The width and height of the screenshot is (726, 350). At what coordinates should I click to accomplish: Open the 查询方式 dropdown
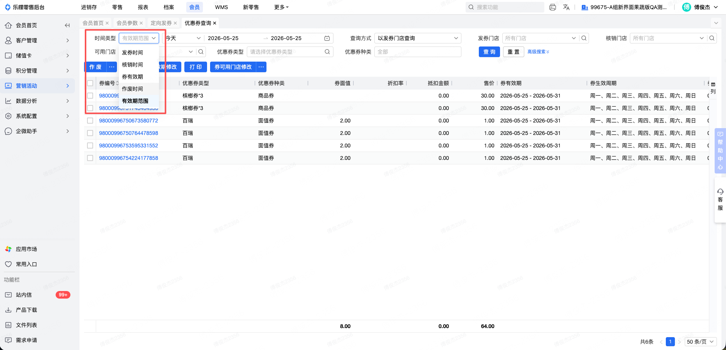(x=418, y=38)
